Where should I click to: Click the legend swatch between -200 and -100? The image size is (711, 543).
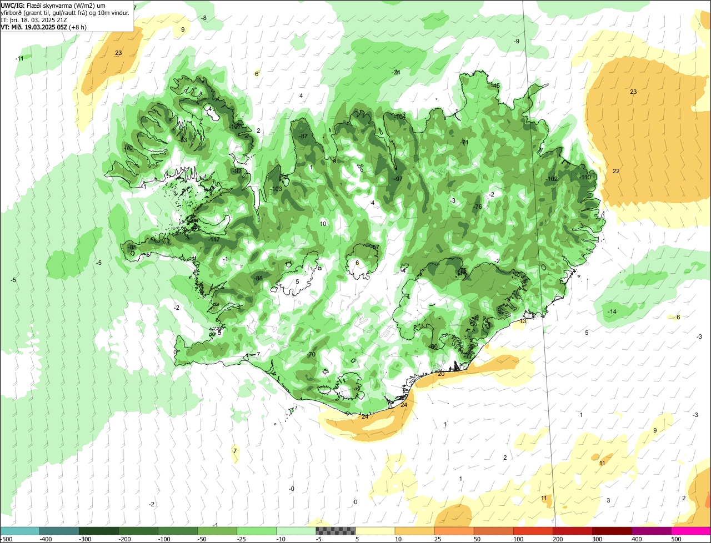138,531
